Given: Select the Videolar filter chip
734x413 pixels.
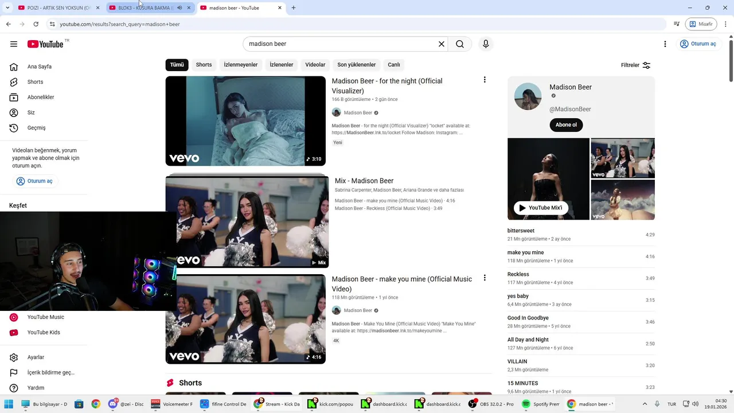Looking at the screenshot, I should [315, 65].
